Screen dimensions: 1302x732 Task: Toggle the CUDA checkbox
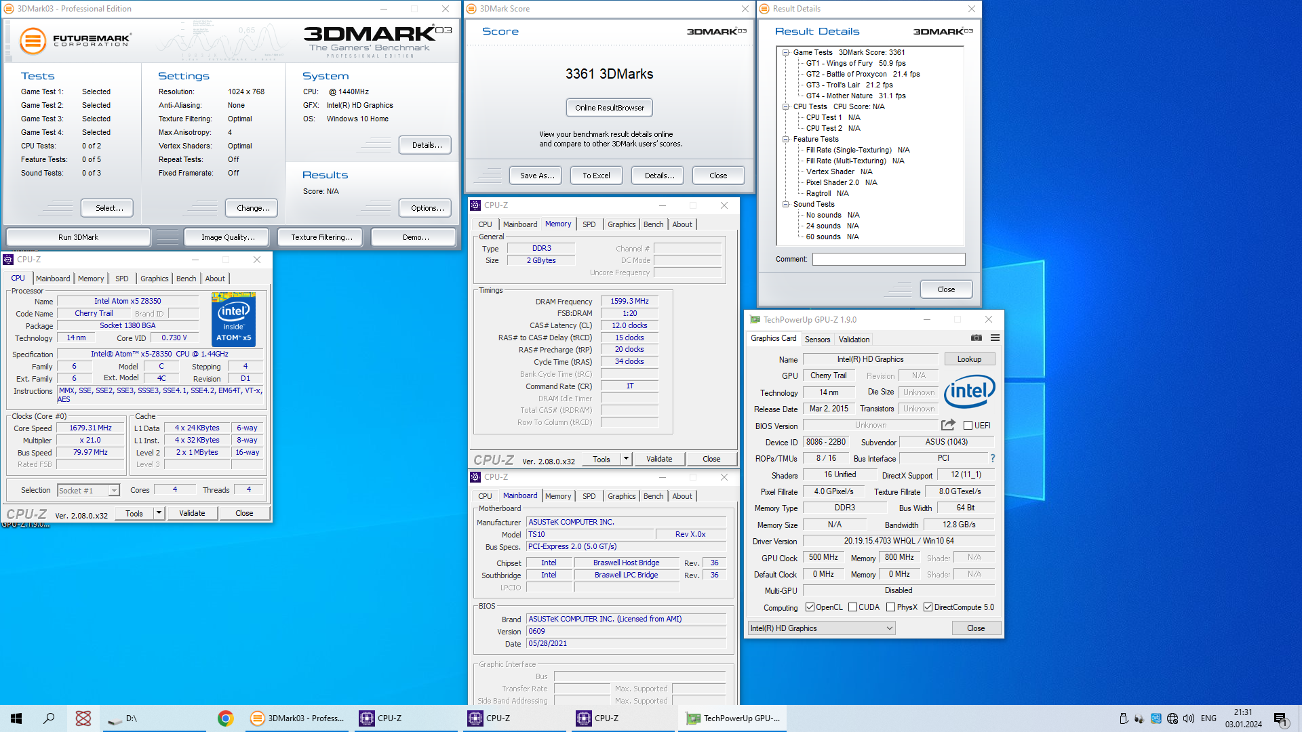[x=853, y=607]
